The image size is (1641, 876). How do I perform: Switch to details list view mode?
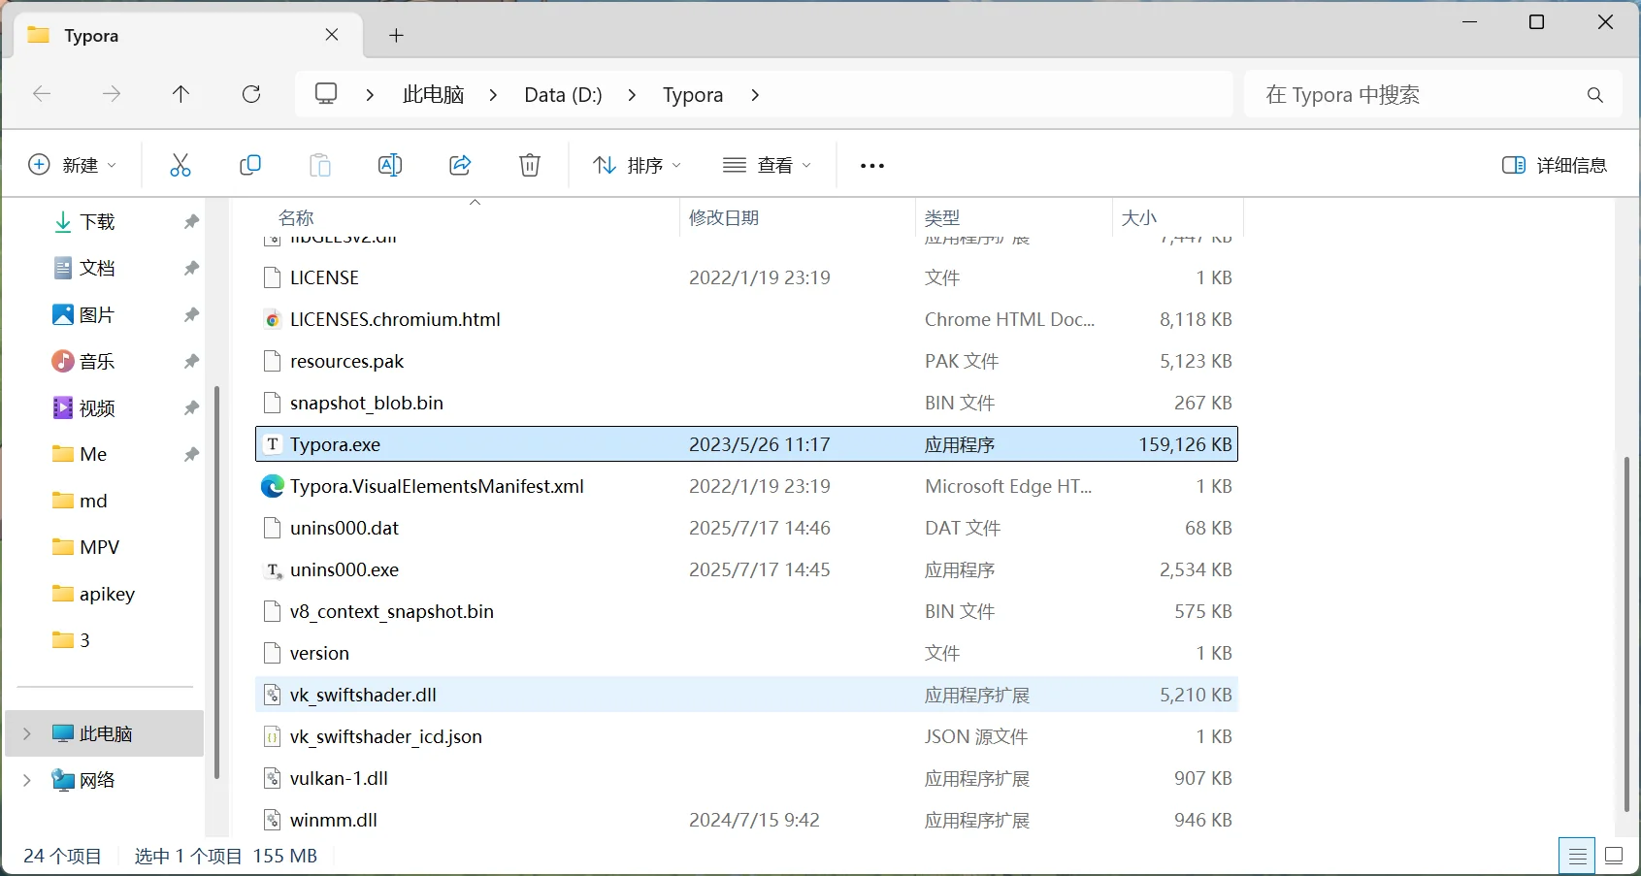(x=1578, y=856)
